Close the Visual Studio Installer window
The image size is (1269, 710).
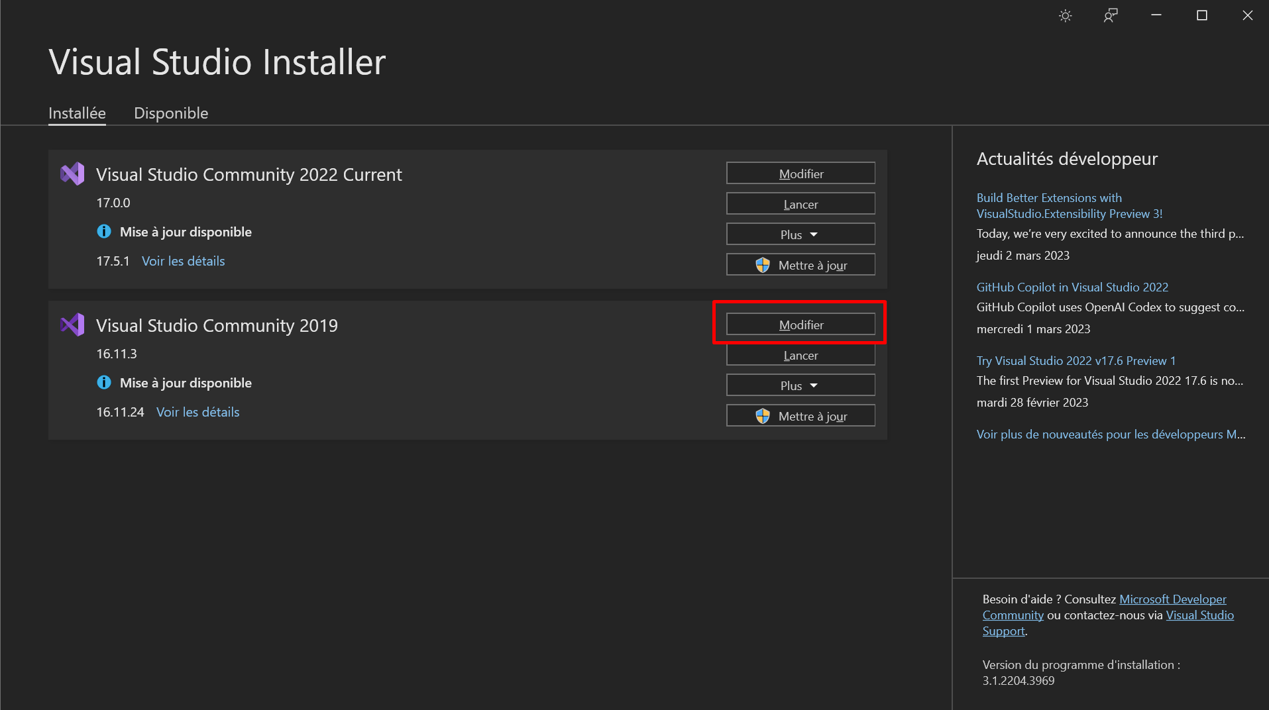coord(1248,16)
